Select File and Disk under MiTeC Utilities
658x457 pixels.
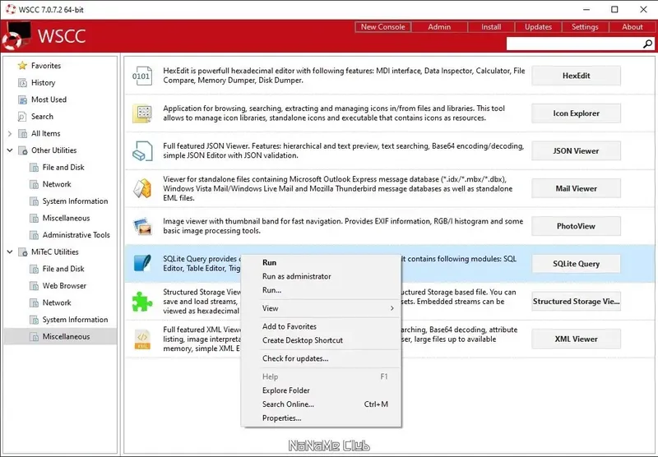[63, 269]
